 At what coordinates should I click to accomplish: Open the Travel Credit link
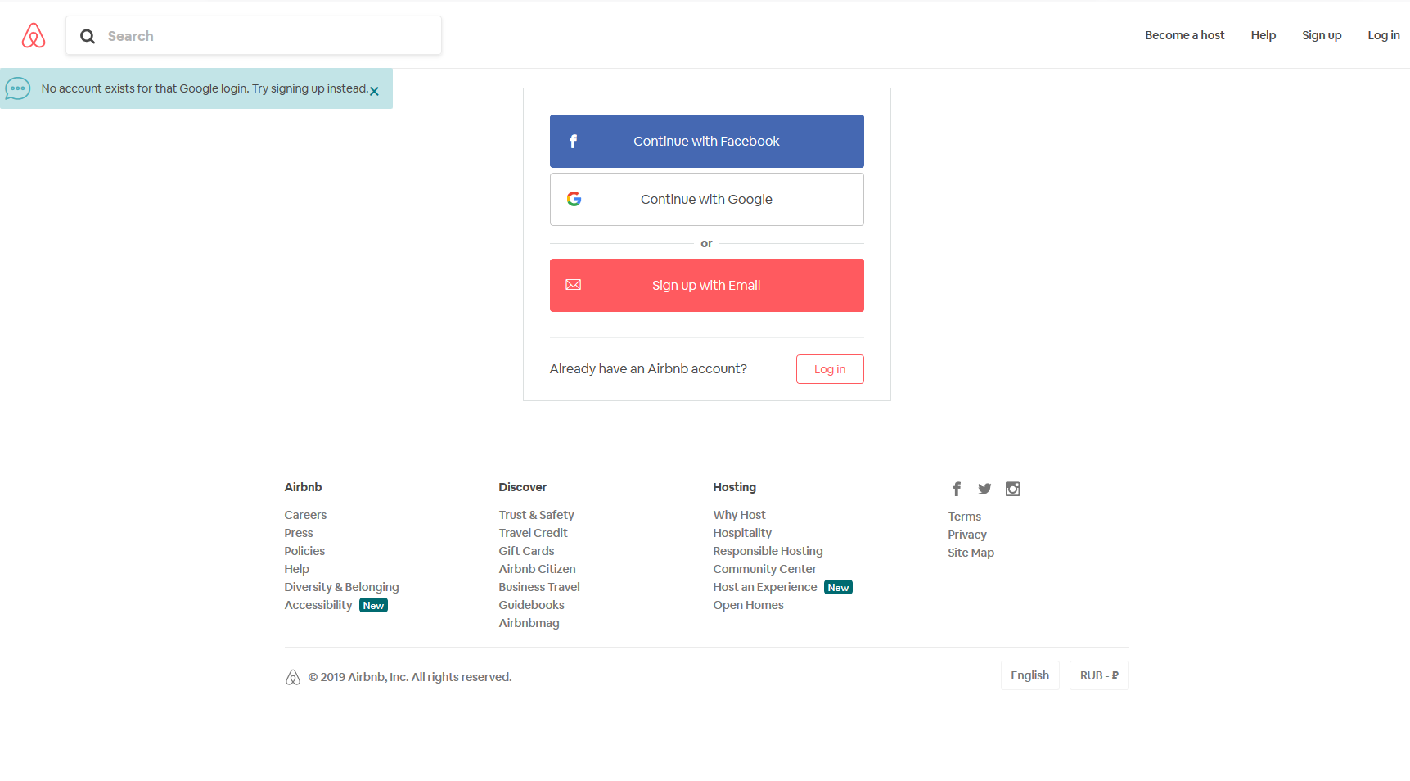pyautogui.click(x=534, y=533)
